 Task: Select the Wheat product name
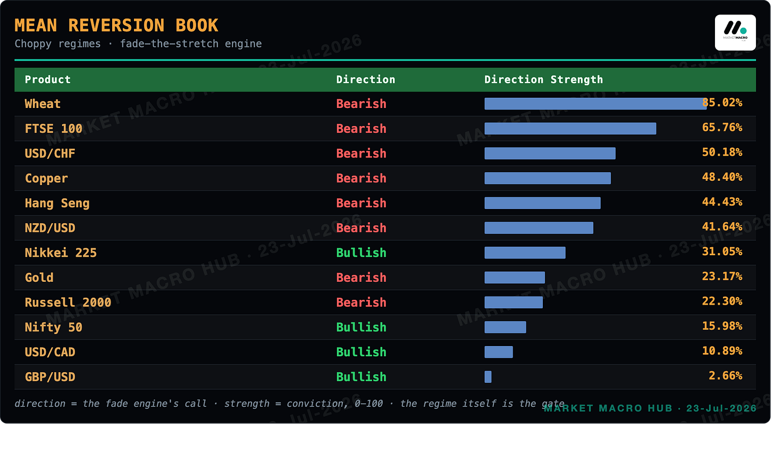point(43,104)
